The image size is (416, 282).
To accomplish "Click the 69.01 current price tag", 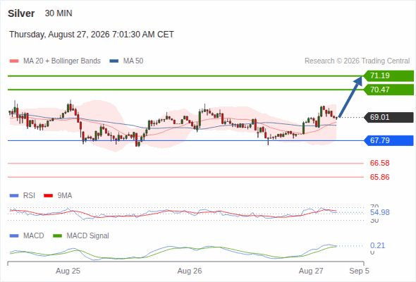I will [389, 117].
